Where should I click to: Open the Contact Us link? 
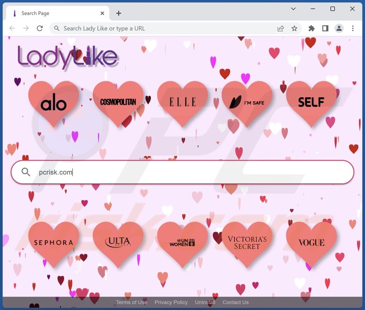[236, 302]
